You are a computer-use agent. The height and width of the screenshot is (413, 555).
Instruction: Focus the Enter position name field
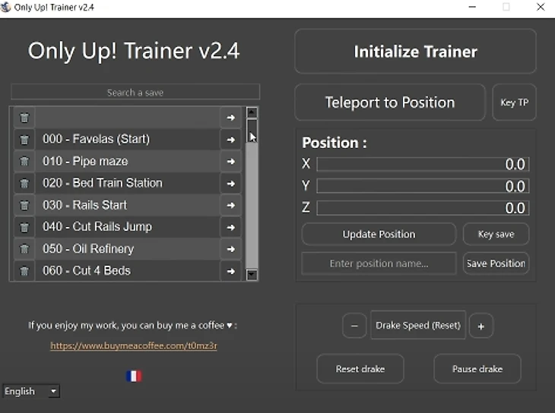(379, 263)
